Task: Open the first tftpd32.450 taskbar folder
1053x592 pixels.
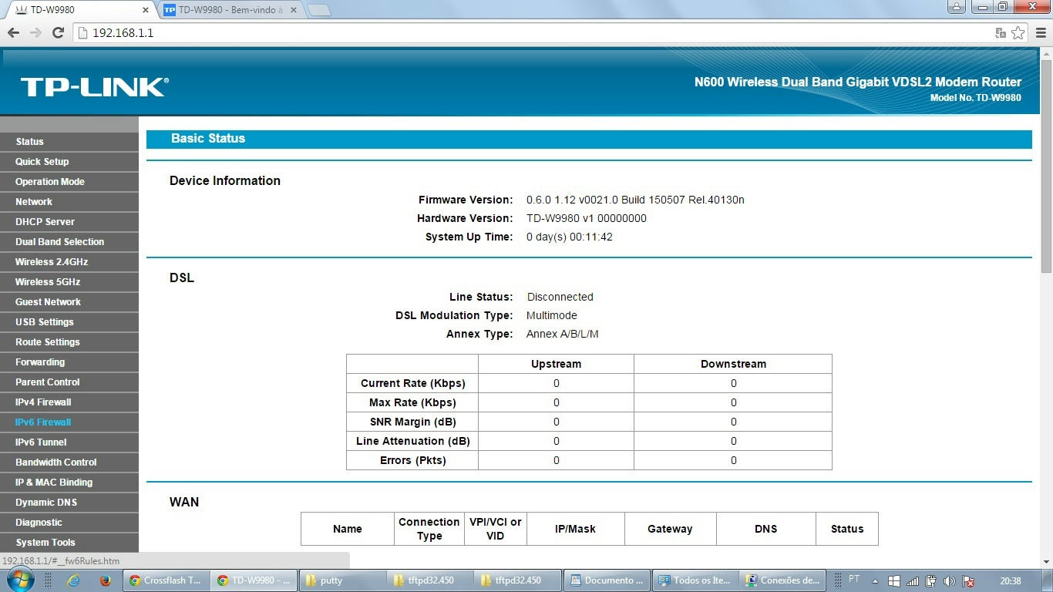Action: (430, 580)
